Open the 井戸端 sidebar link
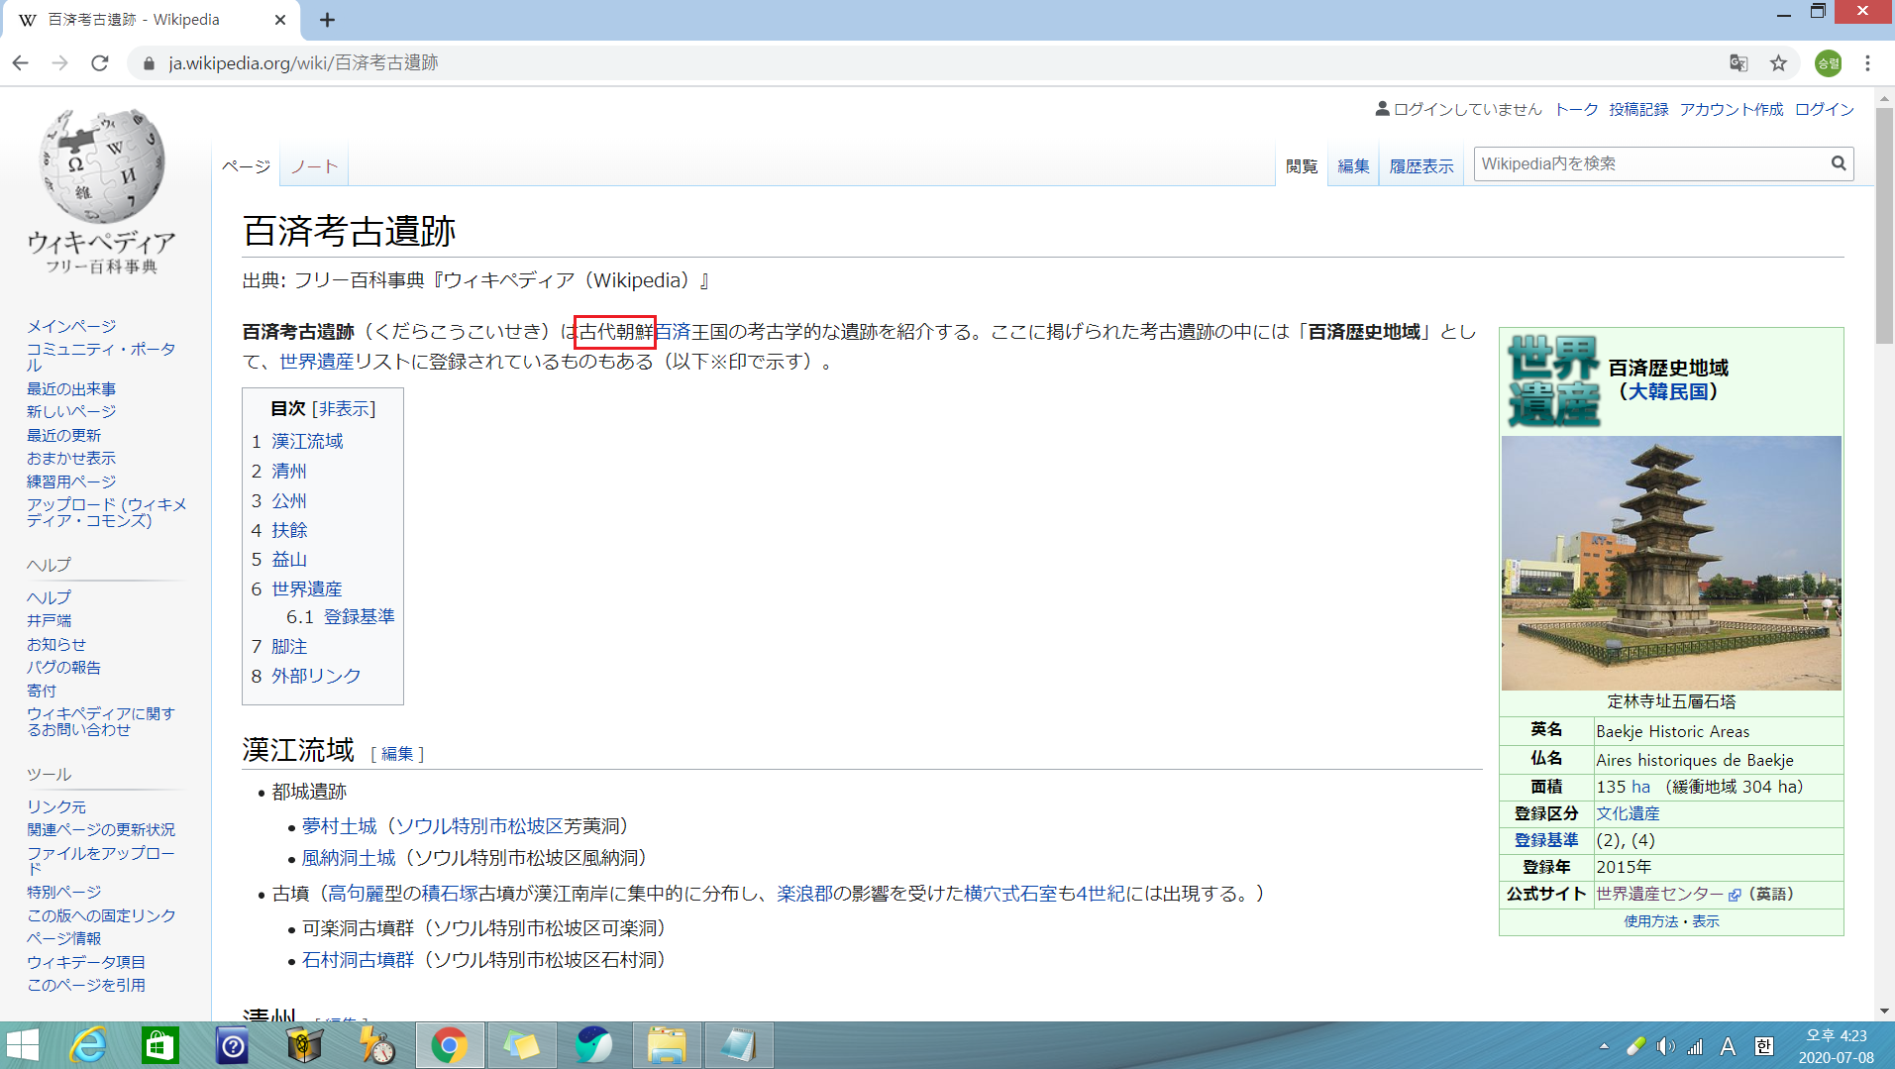Viewport: 1895px width, 1069px height. click(49, 620)
